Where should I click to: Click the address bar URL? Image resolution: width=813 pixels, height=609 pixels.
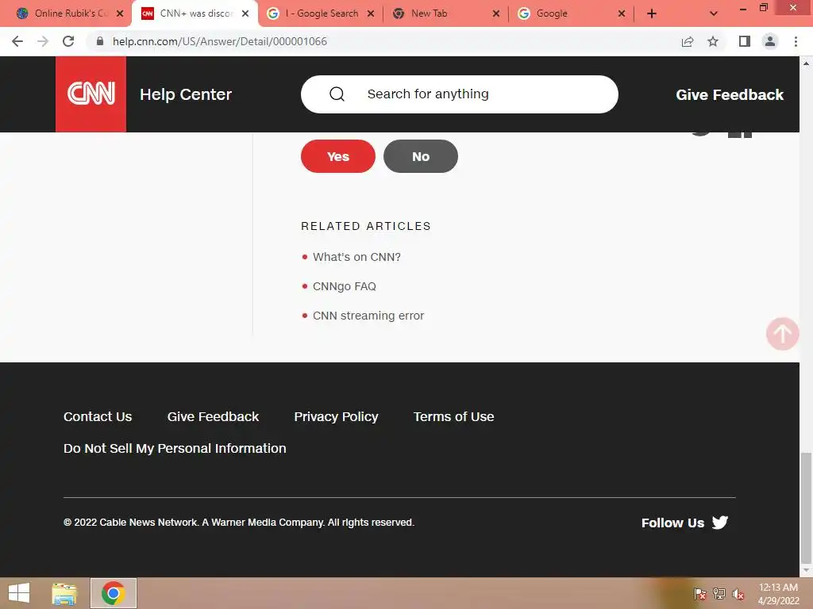(x=220, y=41)
